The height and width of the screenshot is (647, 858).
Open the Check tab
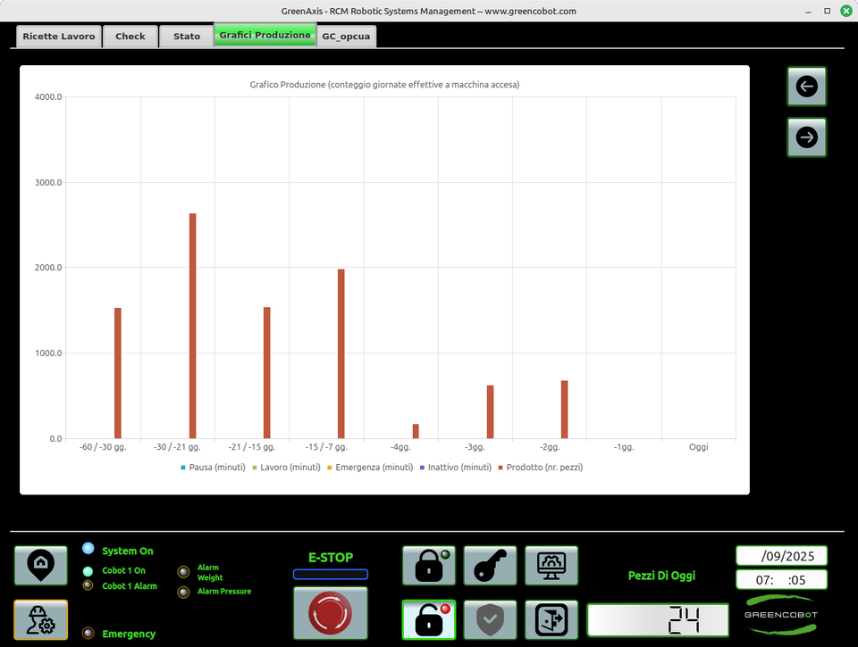click(x=130, y=37)
